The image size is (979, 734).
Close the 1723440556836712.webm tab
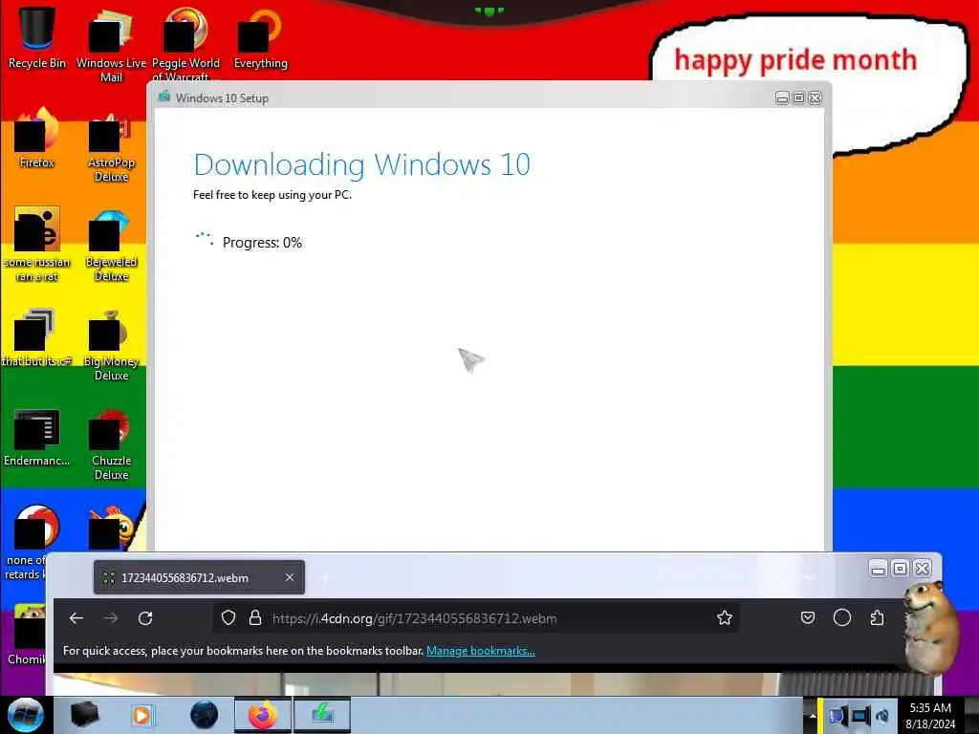pos(289,577)
